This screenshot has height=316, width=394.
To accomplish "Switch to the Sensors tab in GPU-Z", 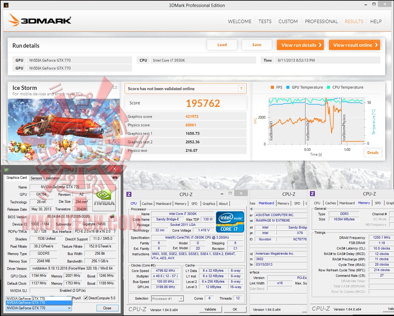I will [x=36, y=178].
